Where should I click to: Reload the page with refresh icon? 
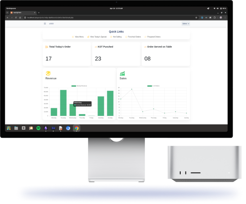pos(16,18)
